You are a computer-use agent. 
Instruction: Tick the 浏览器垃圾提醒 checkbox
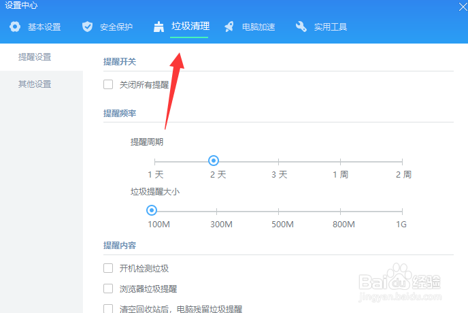click(x=108, y=289)
